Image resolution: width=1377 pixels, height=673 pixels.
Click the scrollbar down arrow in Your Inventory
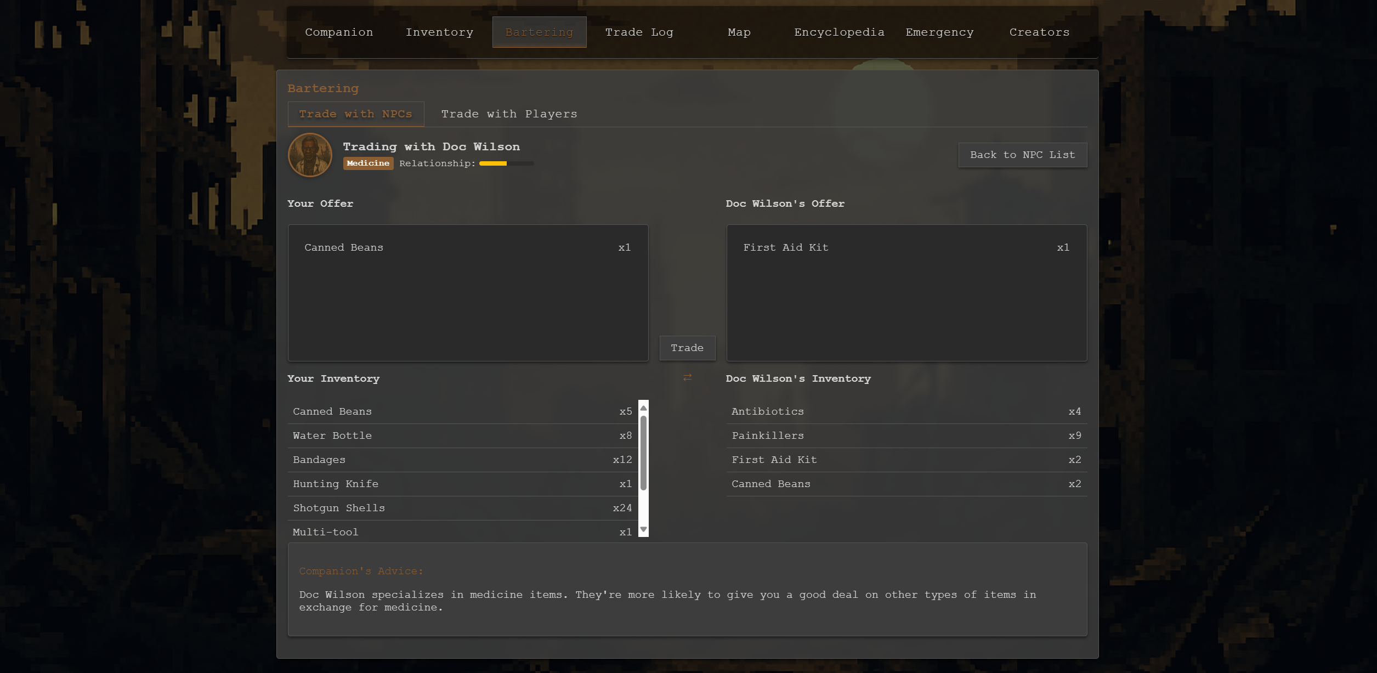tap(643, 529)
